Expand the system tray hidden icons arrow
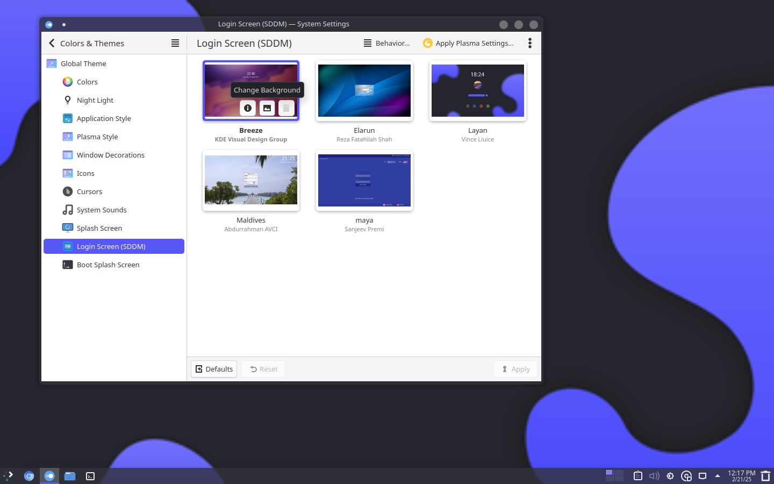774x484 pixels. pos(718,476)
